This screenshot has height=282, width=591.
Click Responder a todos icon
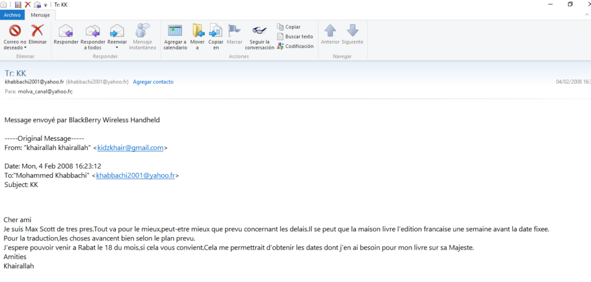(93, 31)
